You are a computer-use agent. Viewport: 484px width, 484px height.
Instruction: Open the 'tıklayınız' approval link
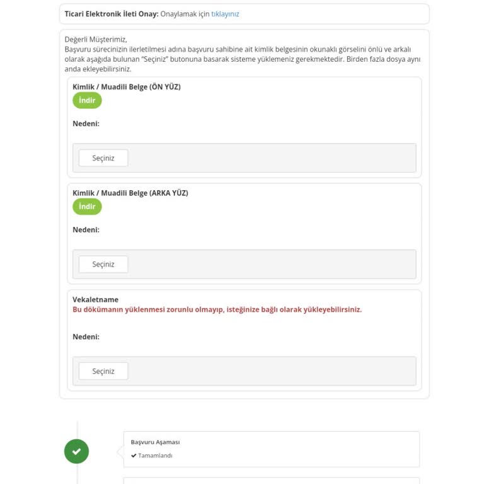(225, 14)
